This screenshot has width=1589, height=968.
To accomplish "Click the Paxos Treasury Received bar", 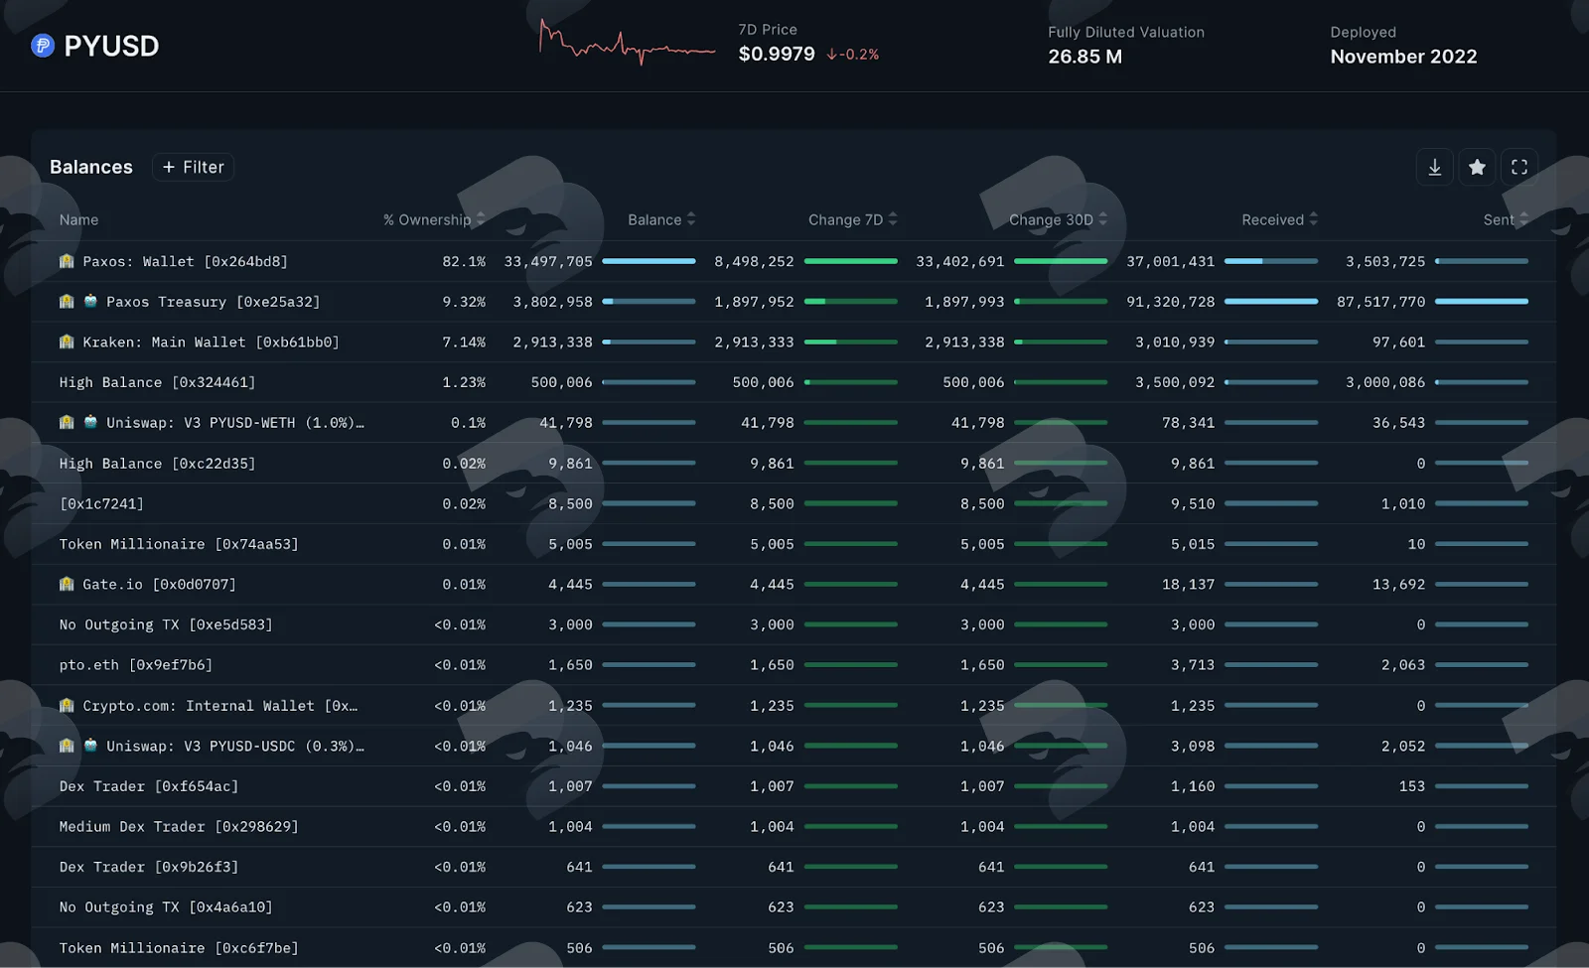I will [x=1271, y=301].
